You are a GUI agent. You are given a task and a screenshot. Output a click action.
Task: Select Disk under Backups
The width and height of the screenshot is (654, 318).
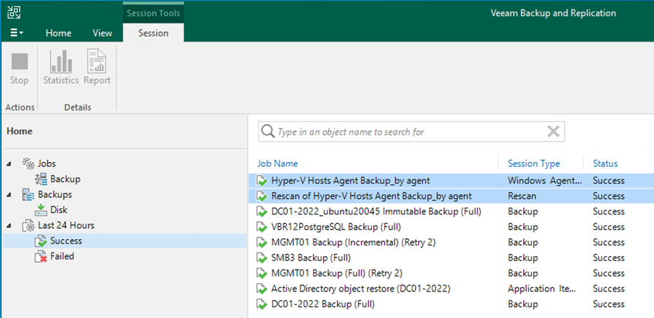[x=59, y=210]
